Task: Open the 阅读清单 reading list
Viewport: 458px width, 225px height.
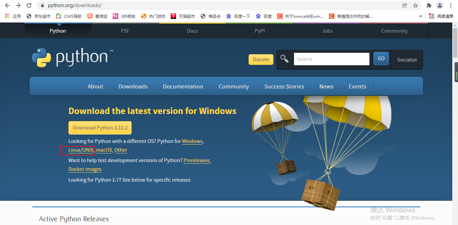Action: pos(441,16)
